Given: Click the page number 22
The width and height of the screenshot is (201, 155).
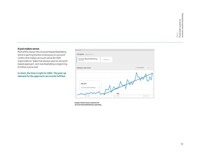Looking at the screenshot, I should (182, 144).
